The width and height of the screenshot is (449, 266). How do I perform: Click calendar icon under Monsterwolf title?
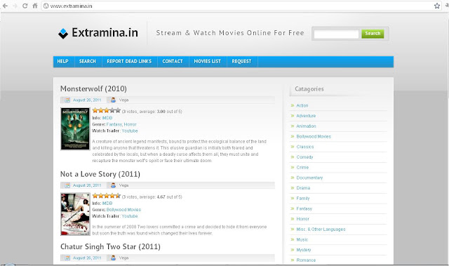[67, 100]
